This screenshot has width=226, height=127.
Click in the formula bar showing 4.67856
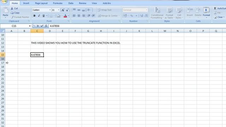point(137,26)
